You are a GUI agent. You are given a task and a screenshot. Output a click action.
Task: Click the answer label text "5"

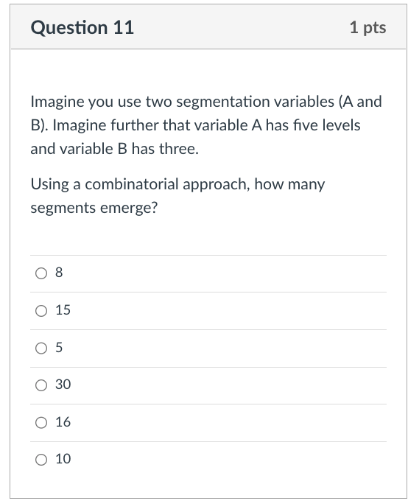coord(59,347)
